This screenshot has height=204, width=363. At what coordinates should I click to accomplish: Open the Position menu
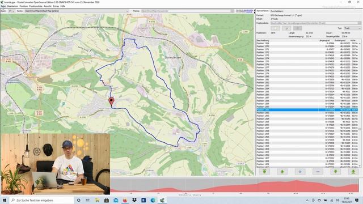(24, 6)
